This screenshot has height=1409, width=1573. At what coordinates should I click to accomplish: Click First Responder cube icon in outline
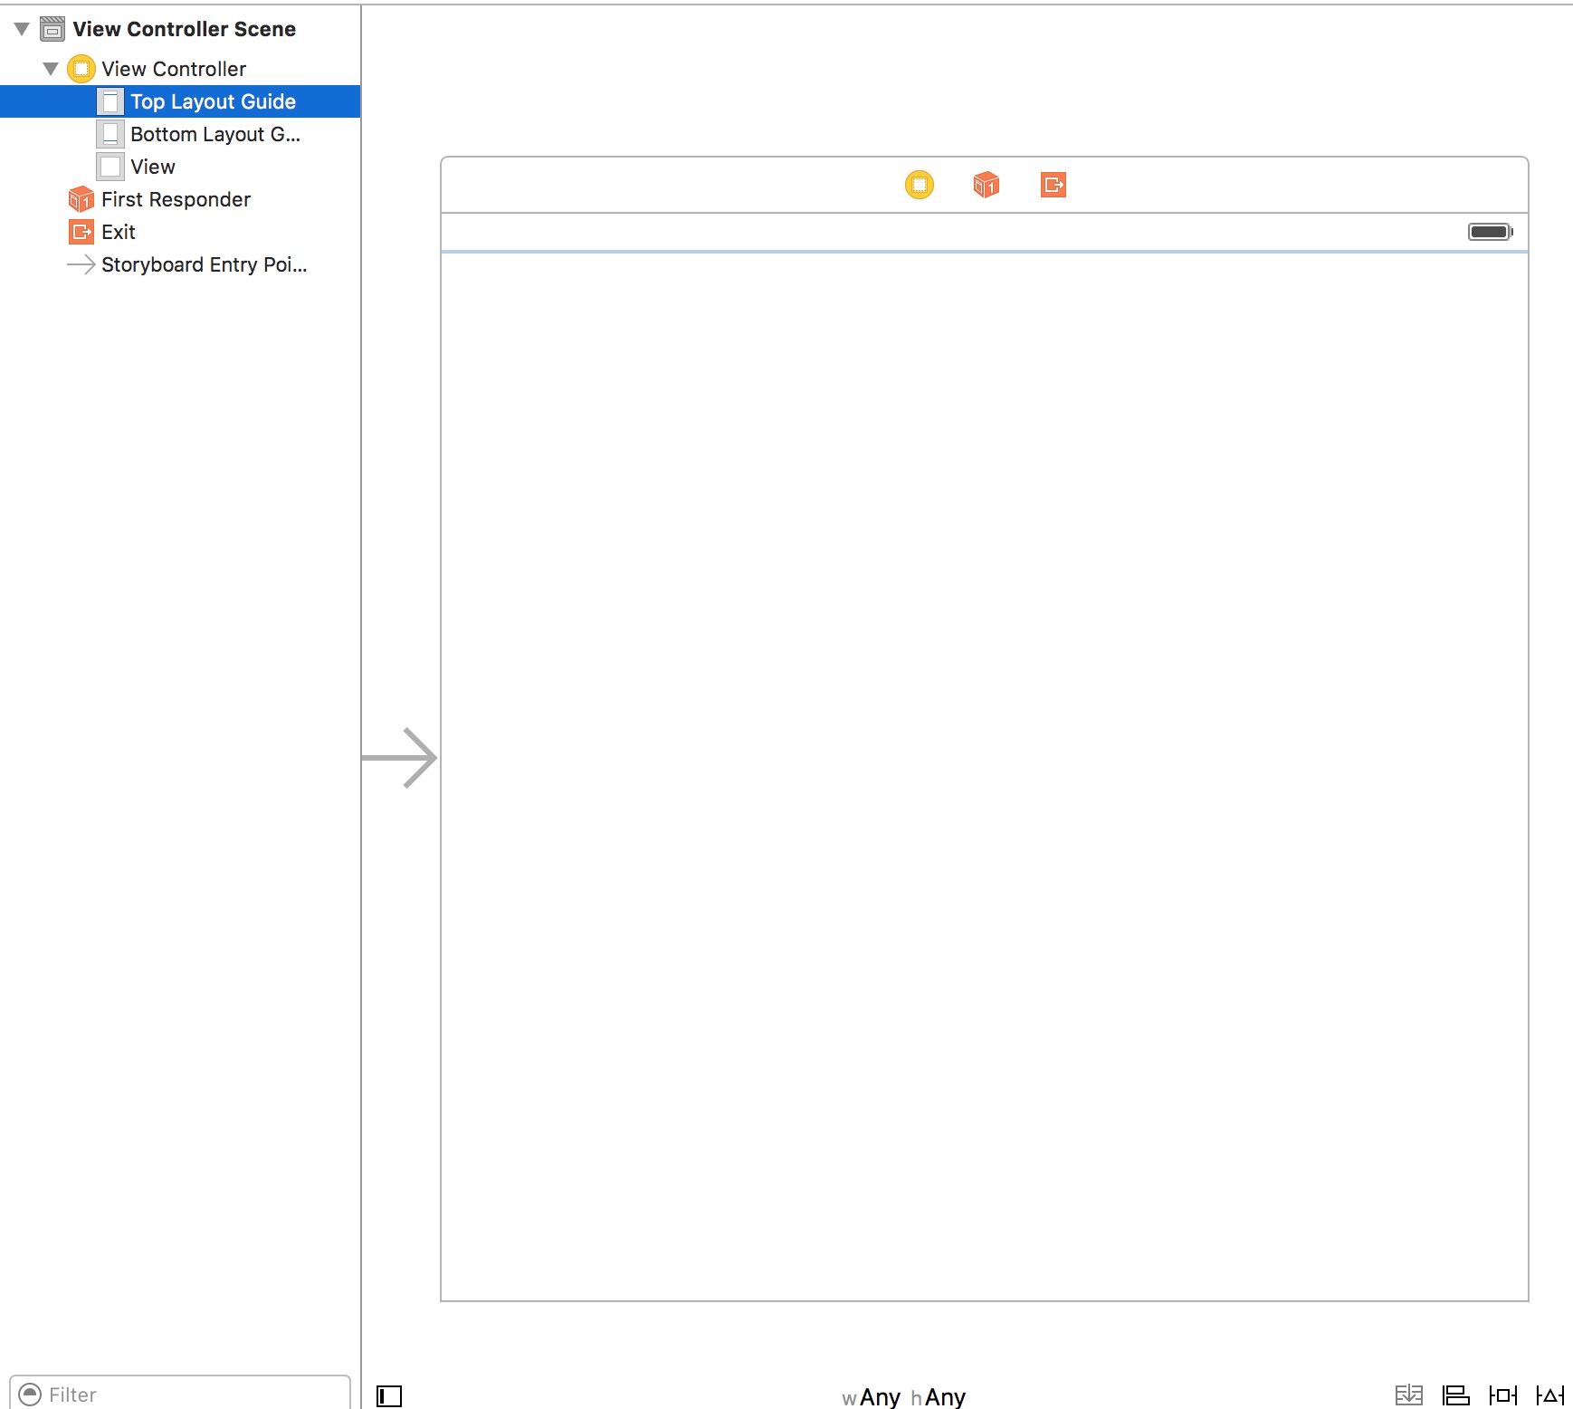(81, 199)
